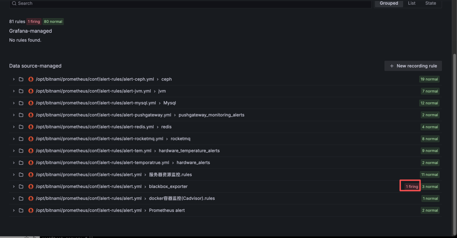The image size is (457, 238).
Task: Click folder icon for pushgateway_monitoring_alerts
Action: [21, 115]
